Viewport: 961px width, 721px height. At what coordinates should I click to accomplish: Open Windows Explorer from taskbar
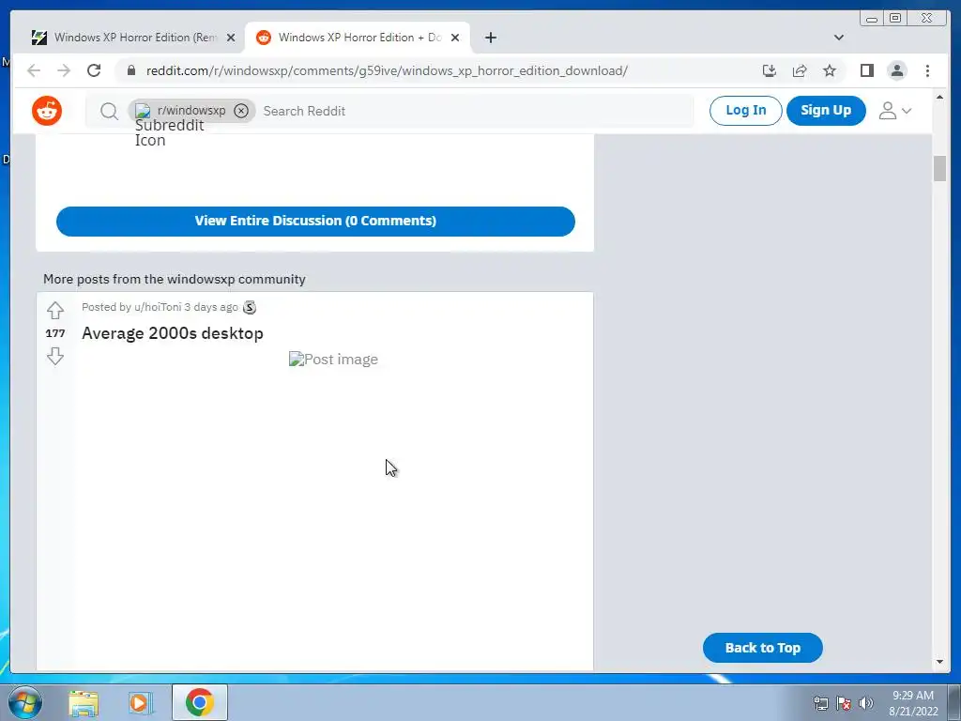pos(84,702)
